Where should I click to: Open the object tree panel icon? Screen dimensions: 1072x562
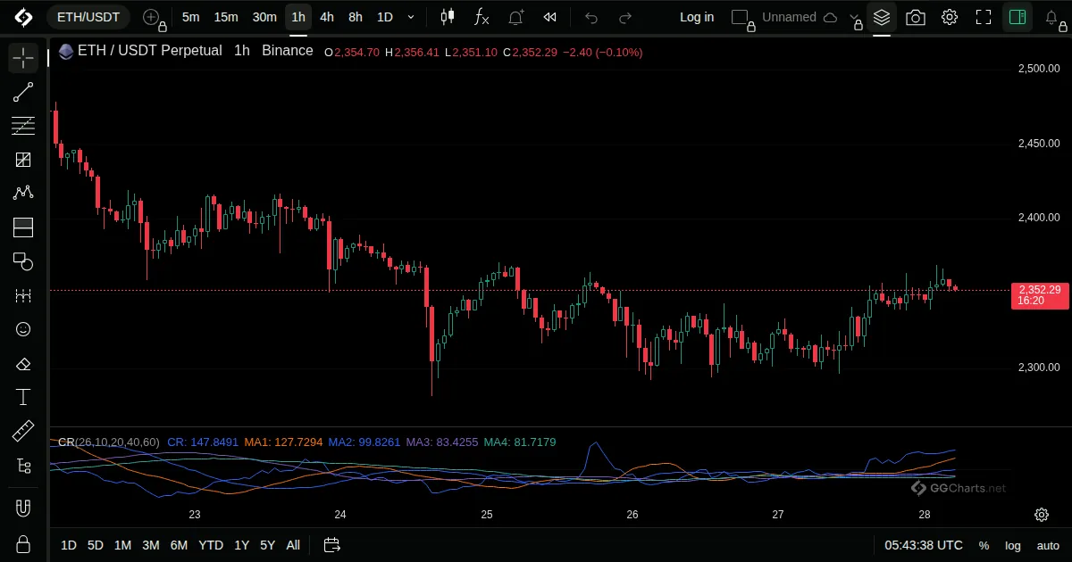click(x=23, y=465)
